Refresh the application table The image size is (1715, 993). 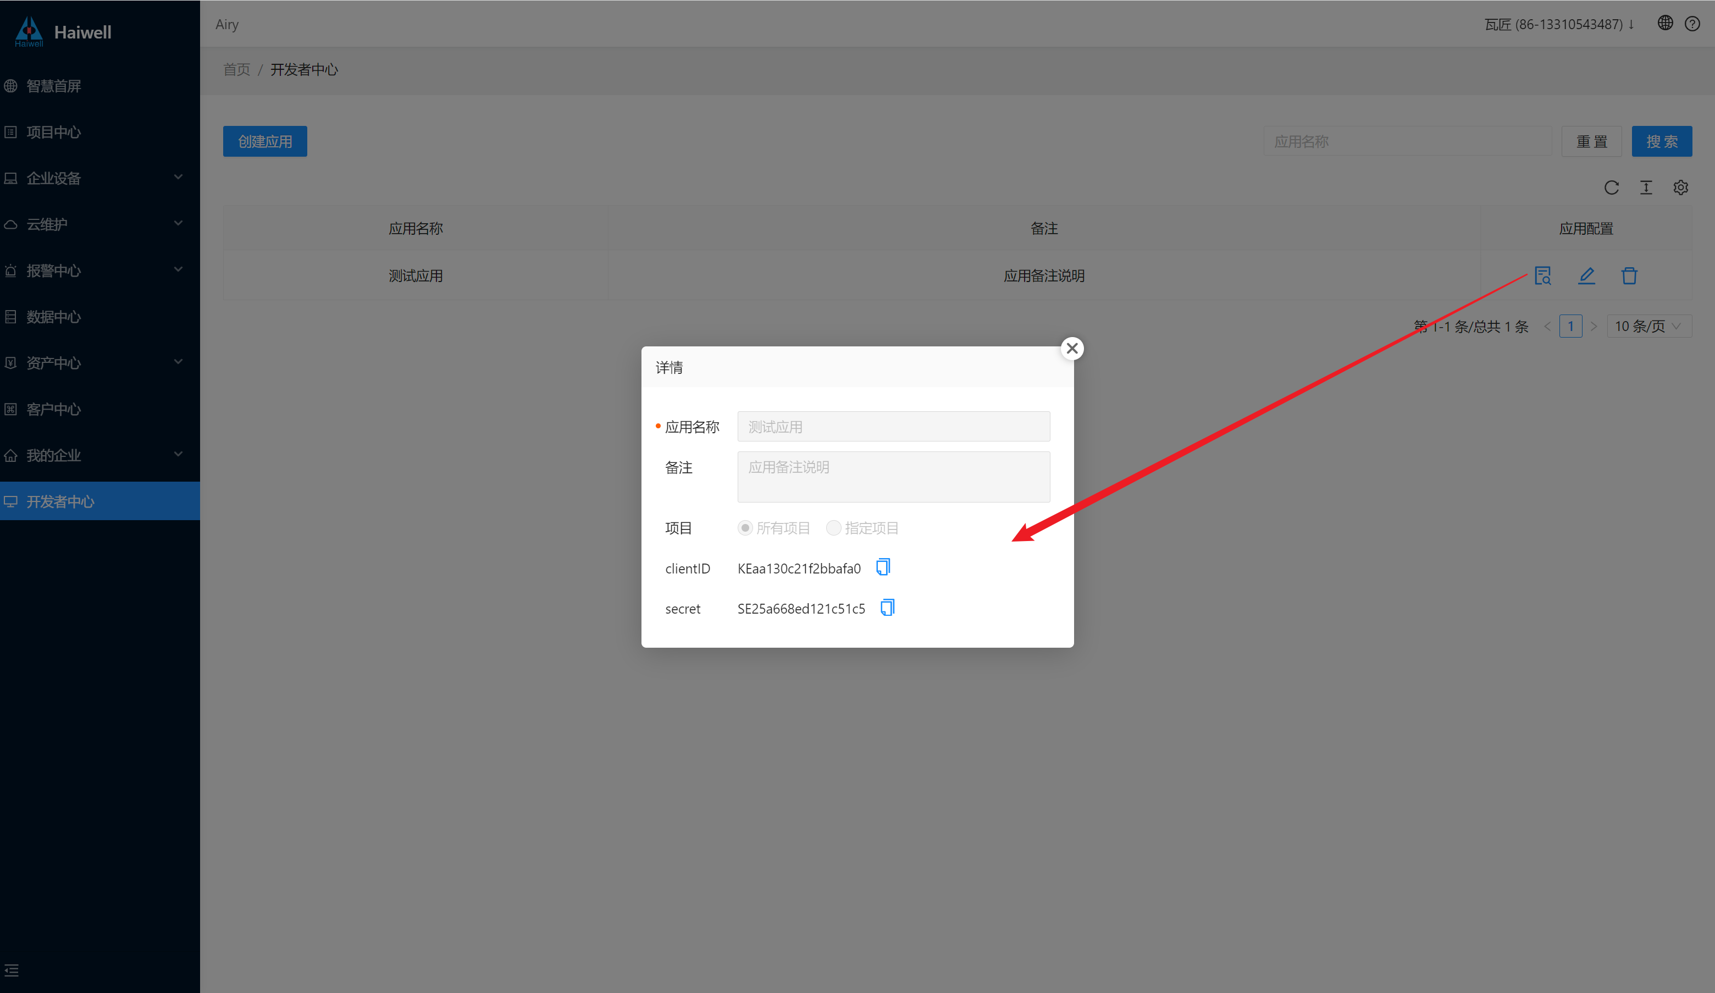click(1611, 188)
